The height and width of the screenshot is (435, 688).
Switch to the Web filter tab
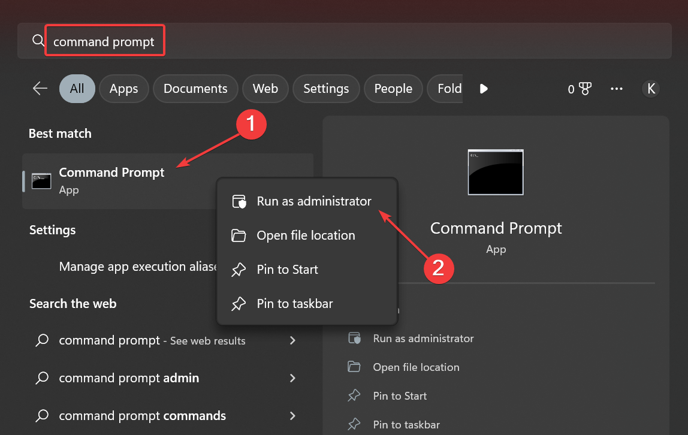265,89
